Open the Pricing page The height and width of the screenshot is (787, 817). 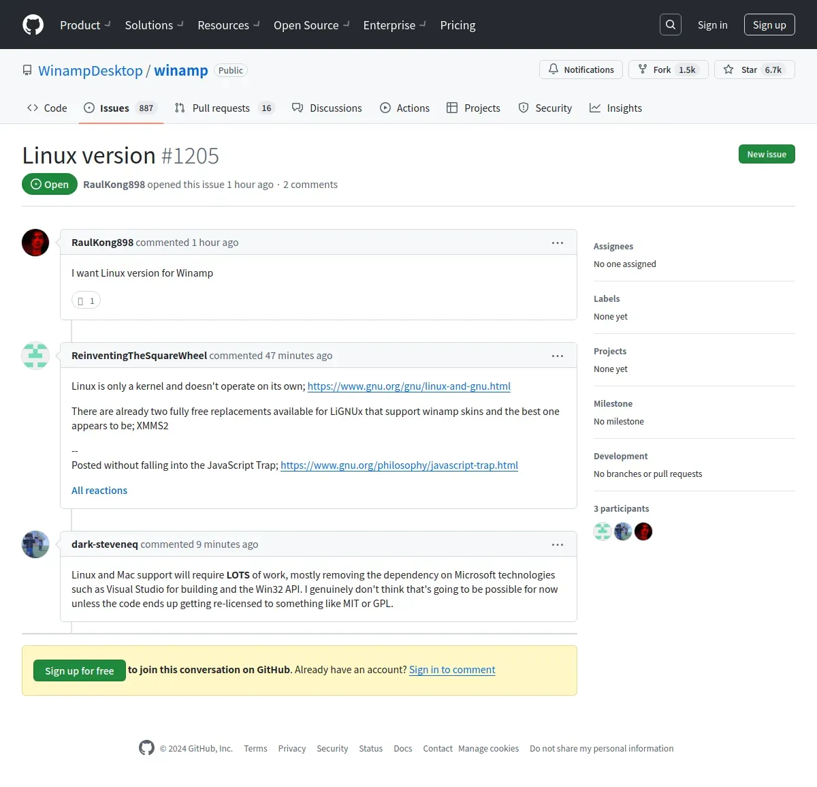(458, 25)
